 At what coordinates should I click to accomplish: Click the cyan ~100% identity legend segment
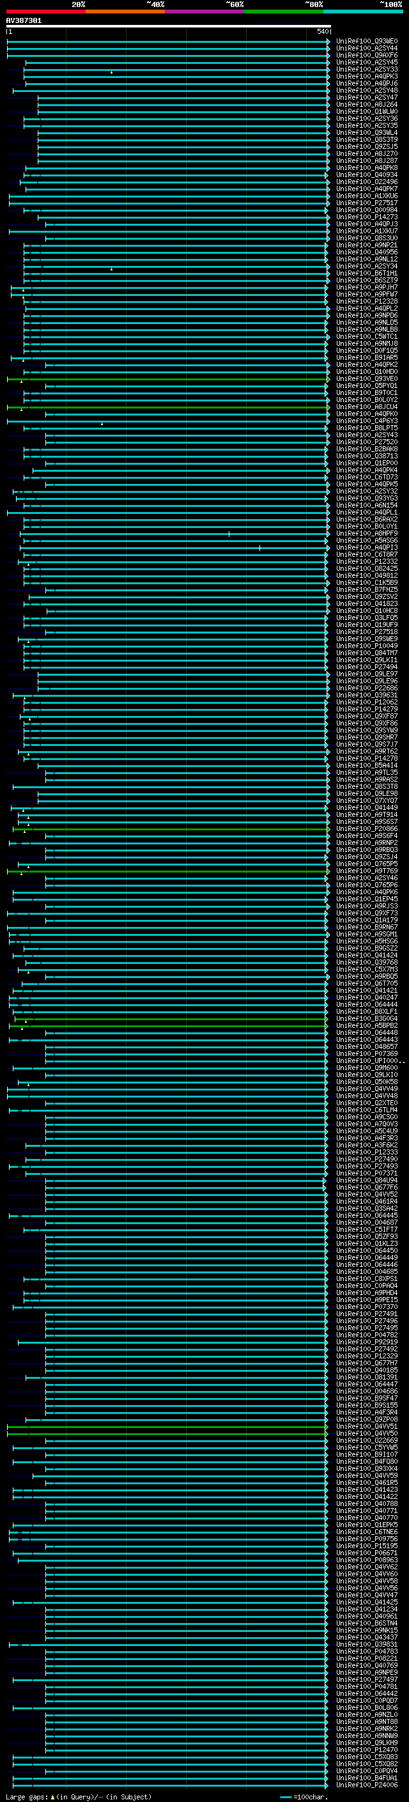(364, 12)
